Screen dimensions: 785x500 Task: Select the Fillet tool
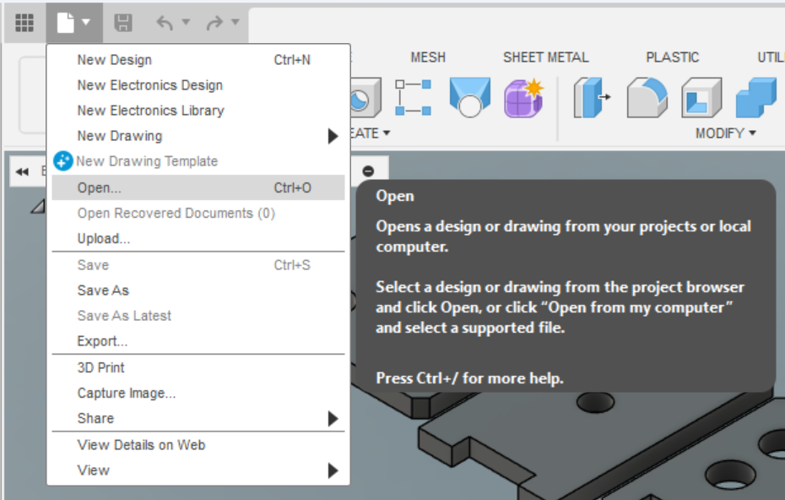pyautogui.click(x=647, y=98)
